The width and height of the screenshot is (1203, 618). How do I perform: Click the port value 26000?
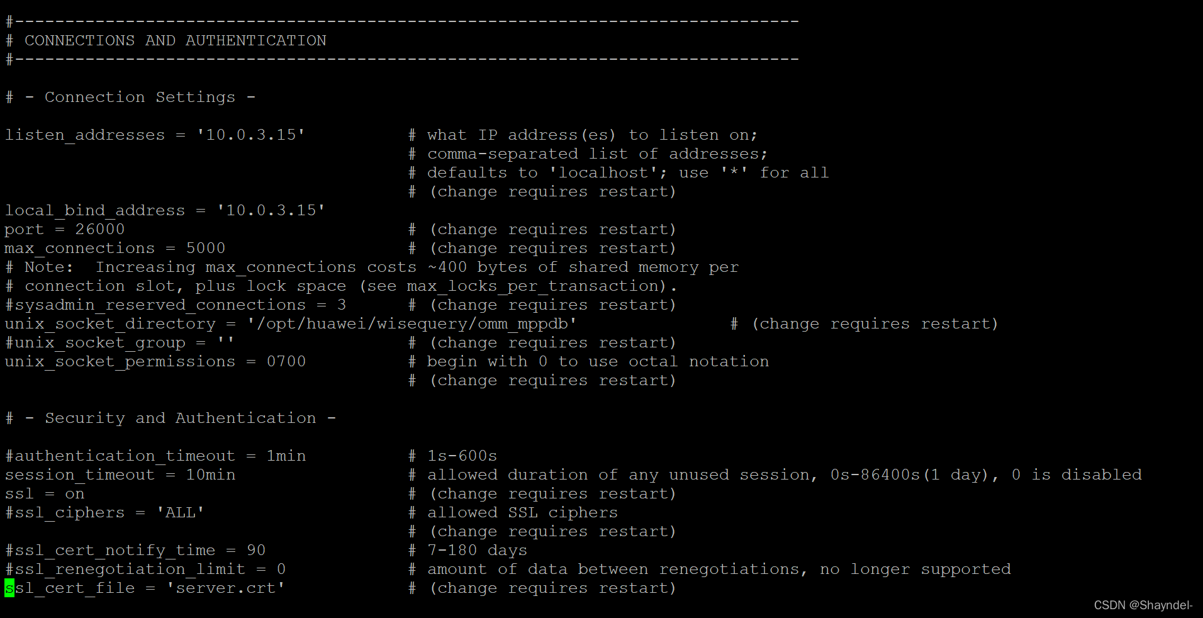coord(99,230)
